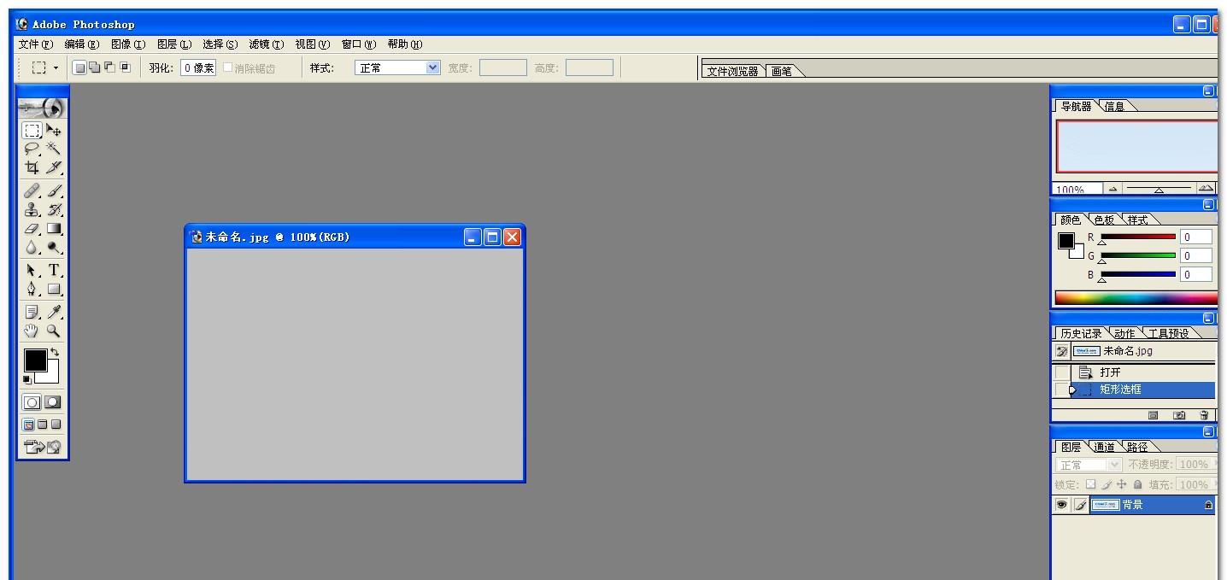This screenshot has height=580, width=1227.
Task: Select the Rectangle shape tool
Action: (54, 289)
